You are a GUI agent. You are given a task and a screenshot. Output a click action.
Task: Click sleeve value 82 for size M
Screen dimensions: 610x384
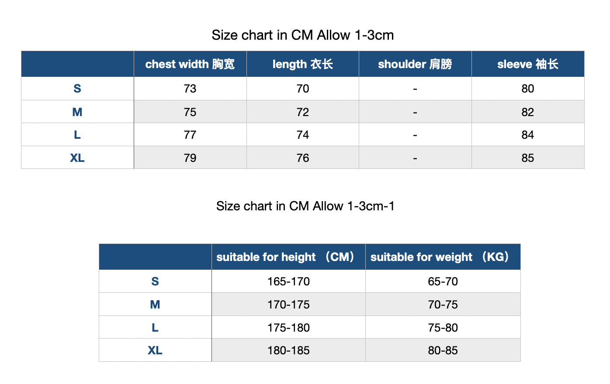[528, 112]
